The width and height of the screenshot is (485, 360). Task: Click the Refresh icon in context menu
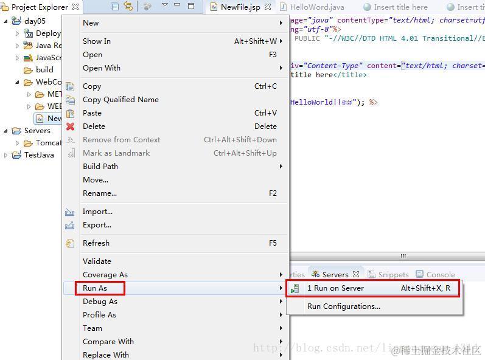pyautogui.click(x=70, y=243)
